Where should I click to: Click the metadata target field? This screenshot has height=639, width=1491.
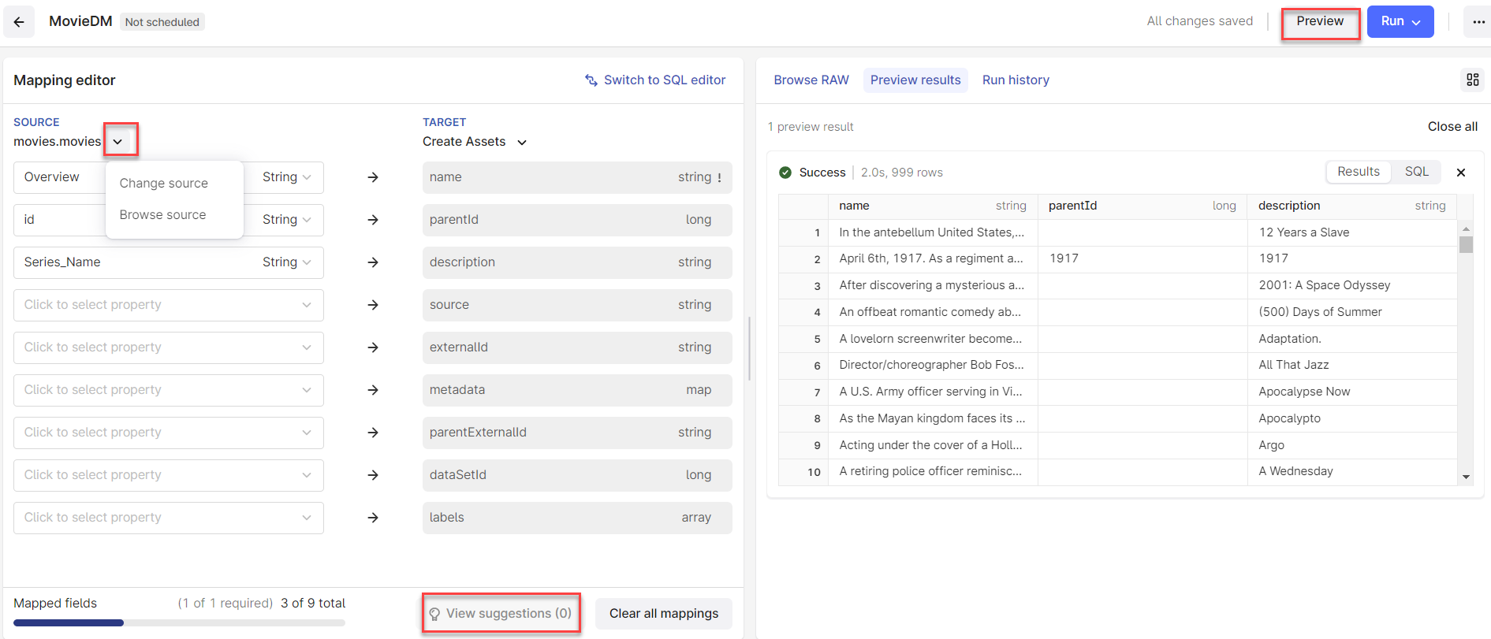[x=577, y=390]
